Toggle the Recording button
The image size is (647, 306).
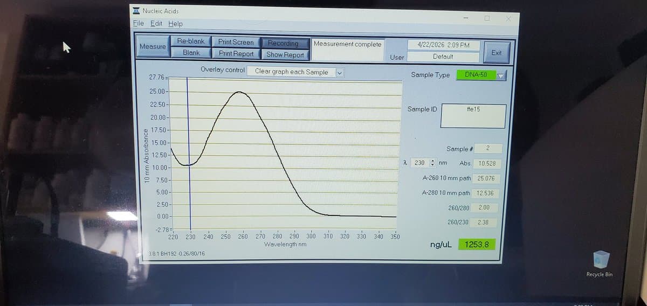coord(284,43)
